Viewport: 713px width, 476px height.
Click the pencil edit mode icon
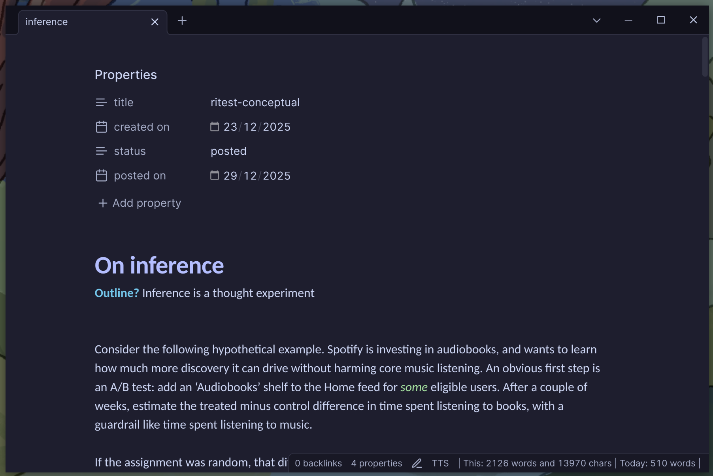pos(417,463)
